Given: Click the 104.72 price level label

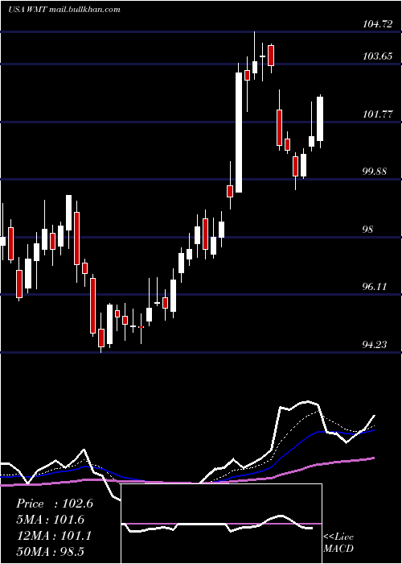Looking at the screenshot, I should (x=377, y=24).
